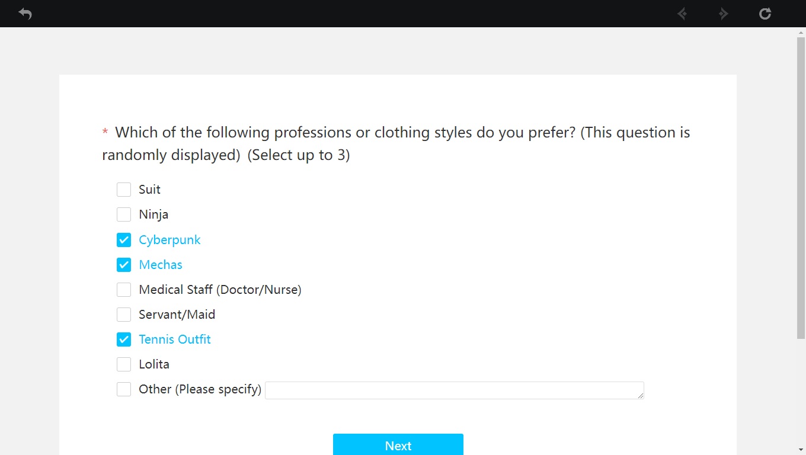
Task: Click the Other specify text field
Action: (x=455, y=390)
